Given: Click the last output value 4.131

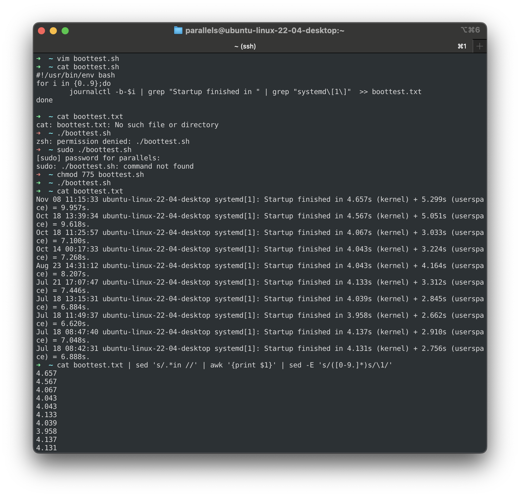Looking at the screenshot, I should point(46,448).
